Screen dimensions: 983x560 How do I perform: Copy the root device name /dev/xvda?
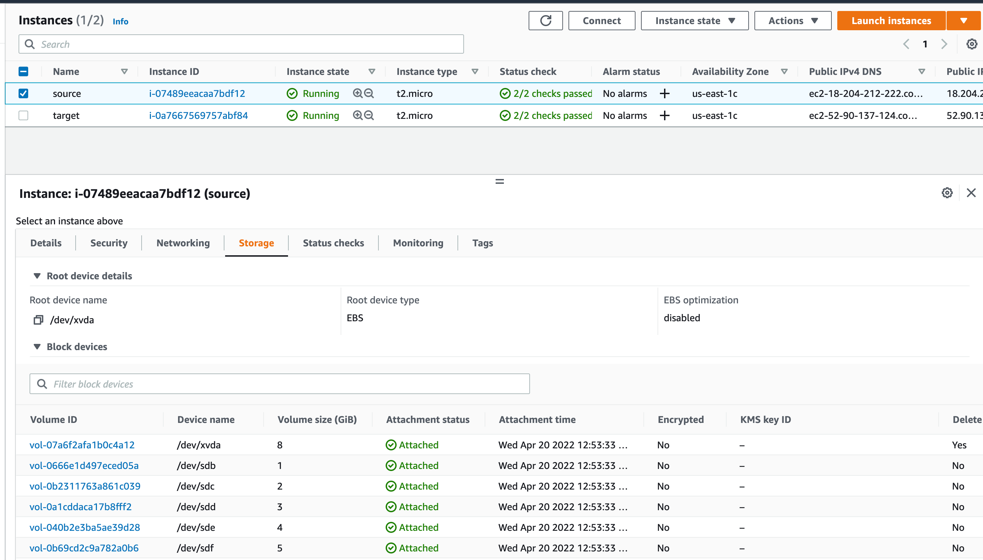[38, 320]
